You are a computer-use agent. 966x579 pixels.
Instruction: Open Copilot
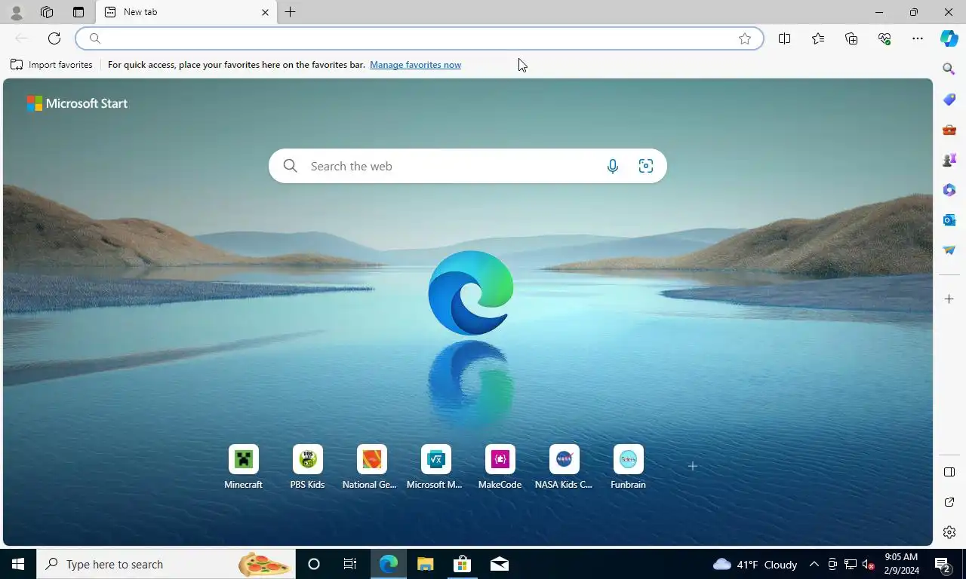[949, 38]
